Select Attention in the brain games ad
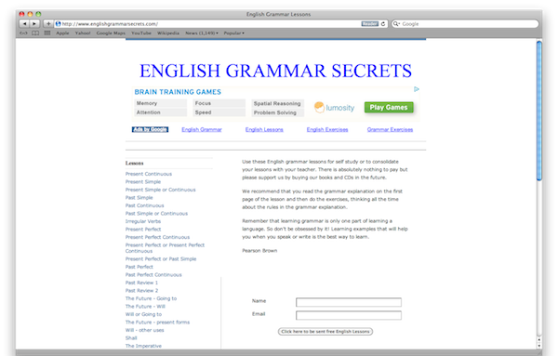558x356 pixels. coord(160,112)
